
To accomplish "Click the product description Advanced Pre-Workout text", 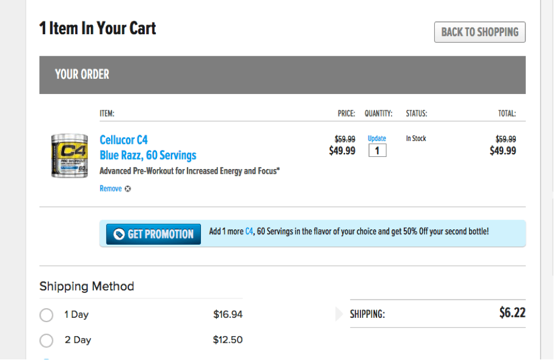I will tap(190, 171).
